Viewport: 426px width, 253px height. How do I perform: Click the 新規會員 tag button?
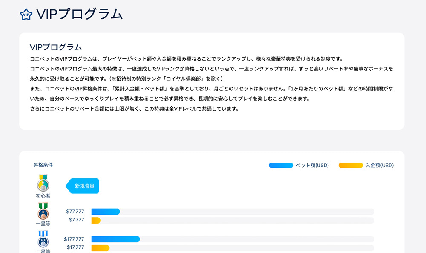pyautogui.click(x=82, y=186)
